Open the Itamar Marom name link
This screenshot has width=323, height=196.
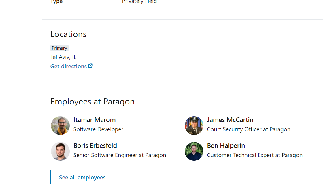click(x=94, y=120)
